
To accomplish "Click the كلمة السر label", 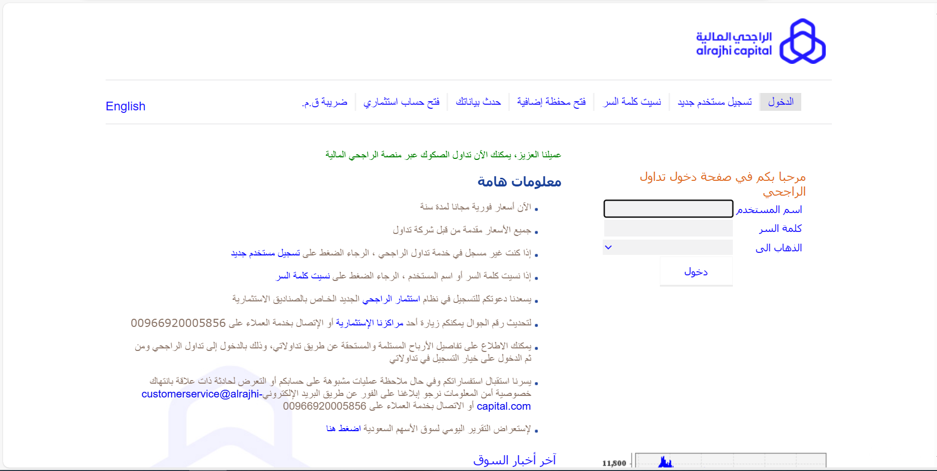I will (780, 228).
